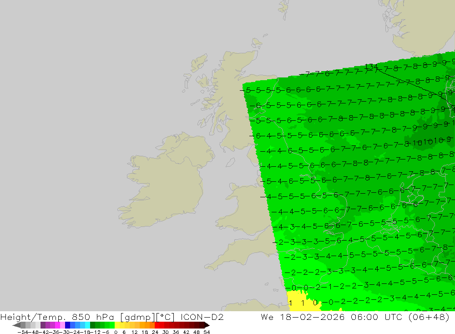Click the "54" legend tick label at the far end
The height and width of the screenshot is (334, 455).
207,332
